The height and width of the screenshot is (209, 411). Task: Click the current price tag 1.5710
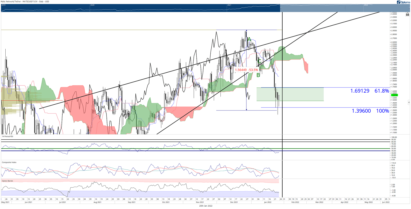click(x=394, y=95)
